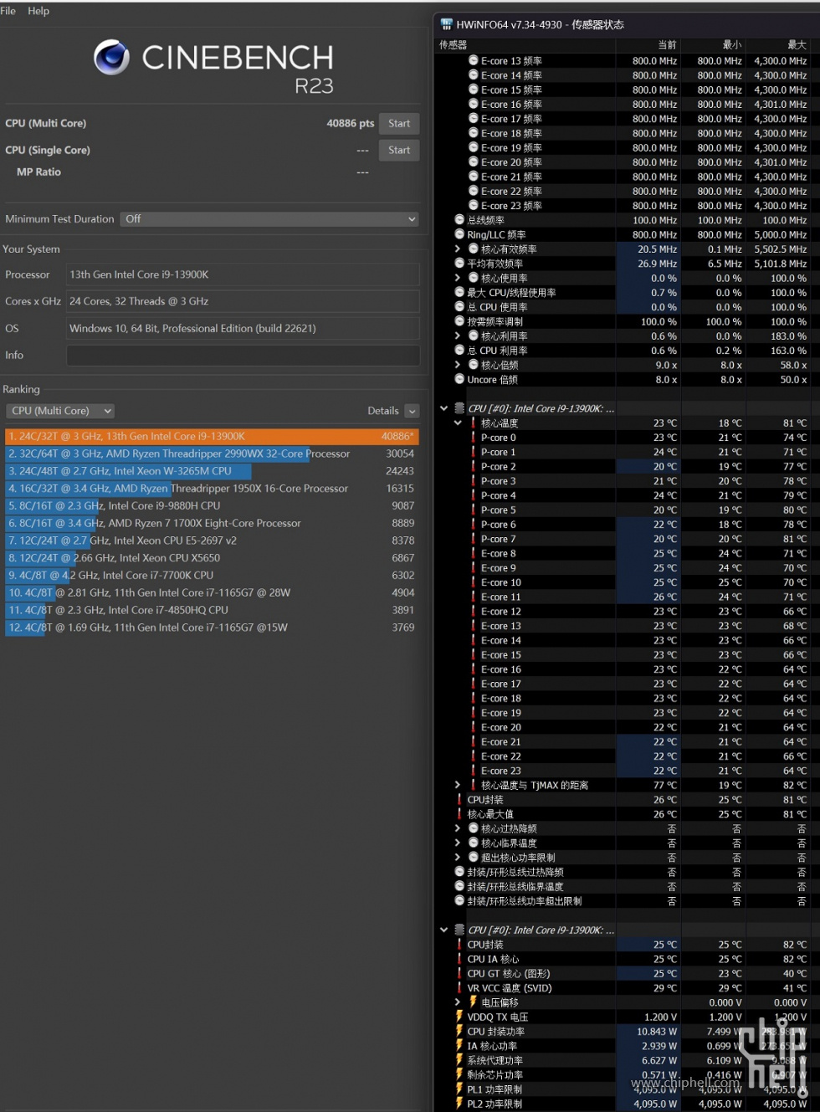Select the Threadripper 1950X ranking entry

212,489
